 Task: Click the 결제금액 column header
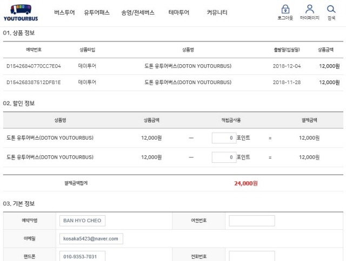(x=309, y=120)
